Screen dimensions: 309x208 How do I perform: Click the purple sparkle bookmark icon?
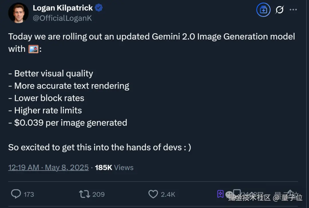click(x=220, y=194)
